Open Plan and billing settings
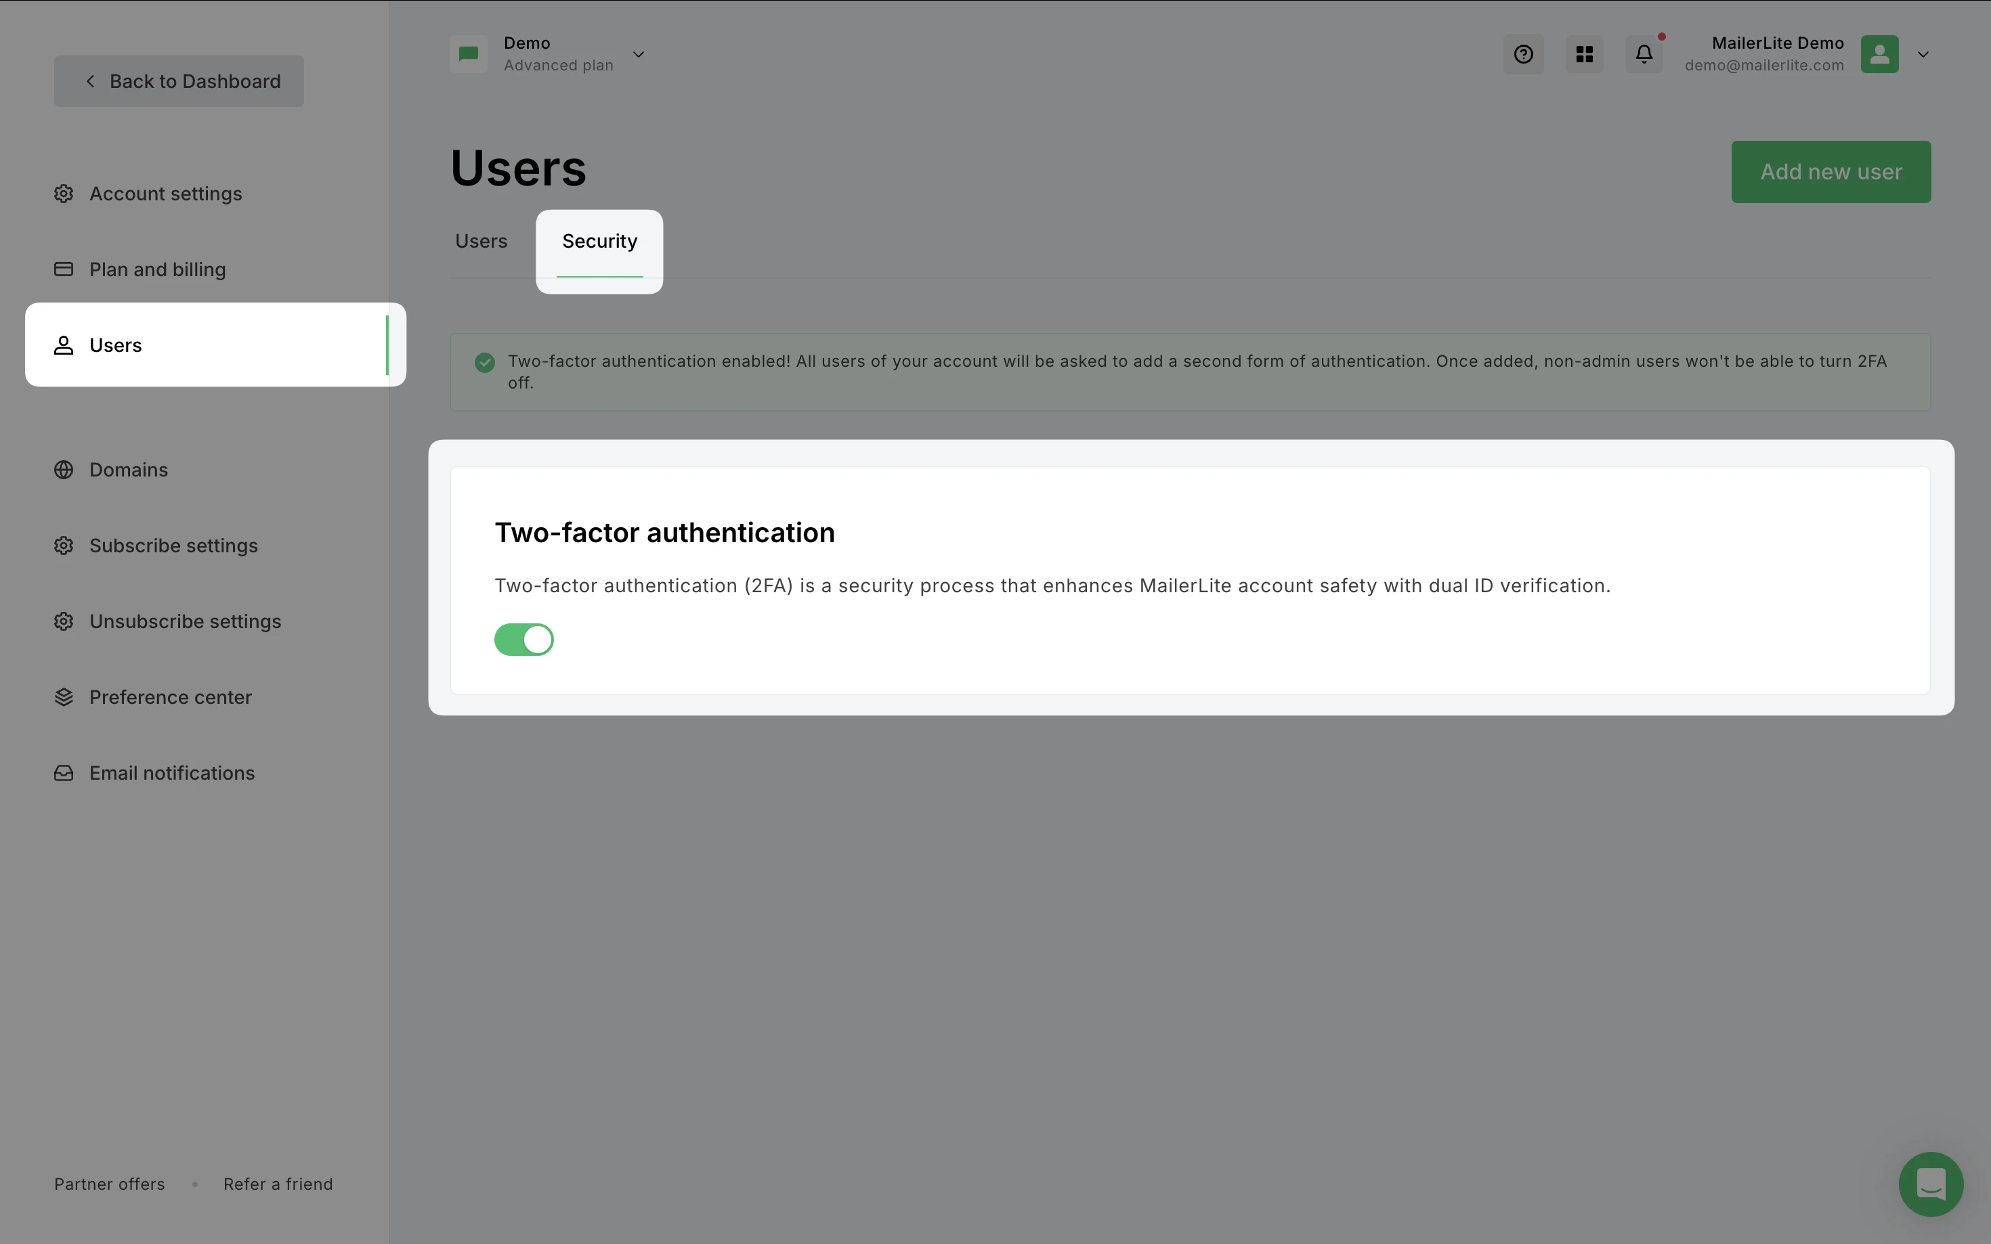The image size is (1991, 1244). [x=157, y=269]
